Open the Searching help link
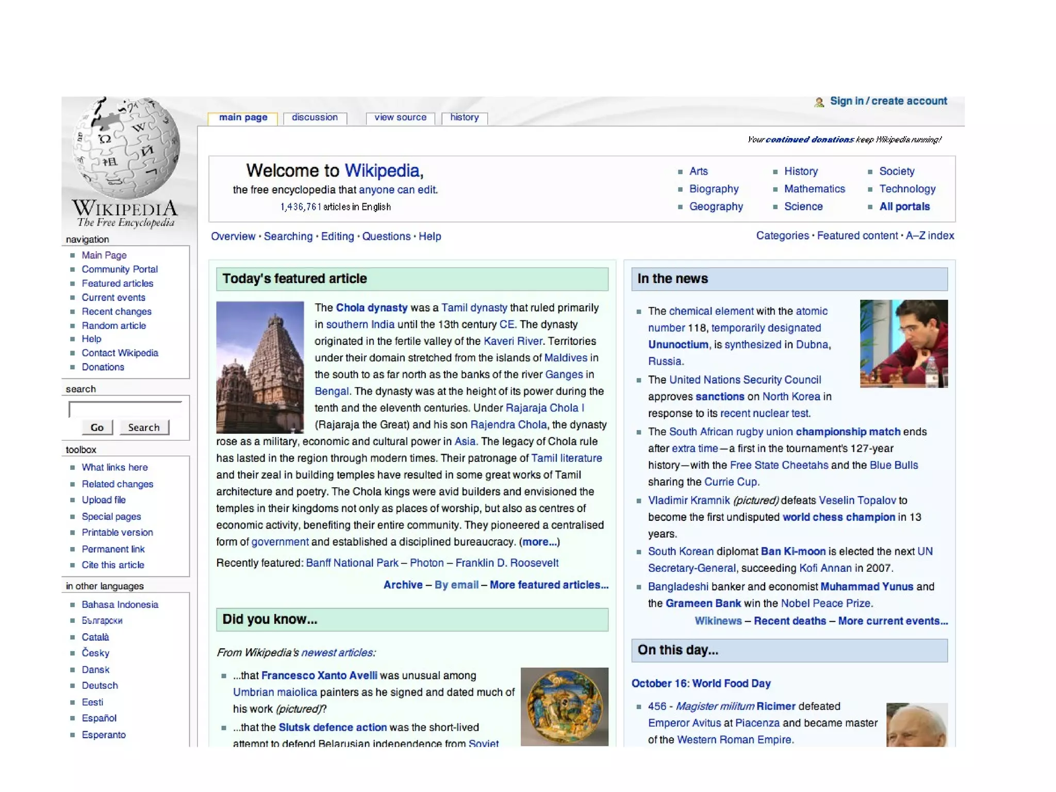1056x792 pixels. [288, 236]
